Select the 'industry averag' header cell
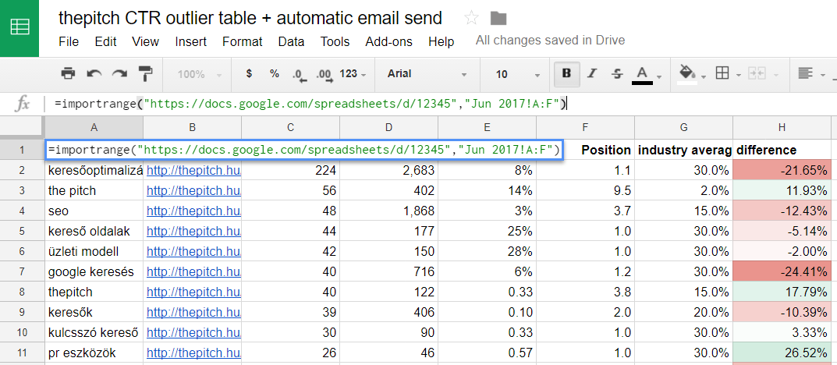 (684, 150)
